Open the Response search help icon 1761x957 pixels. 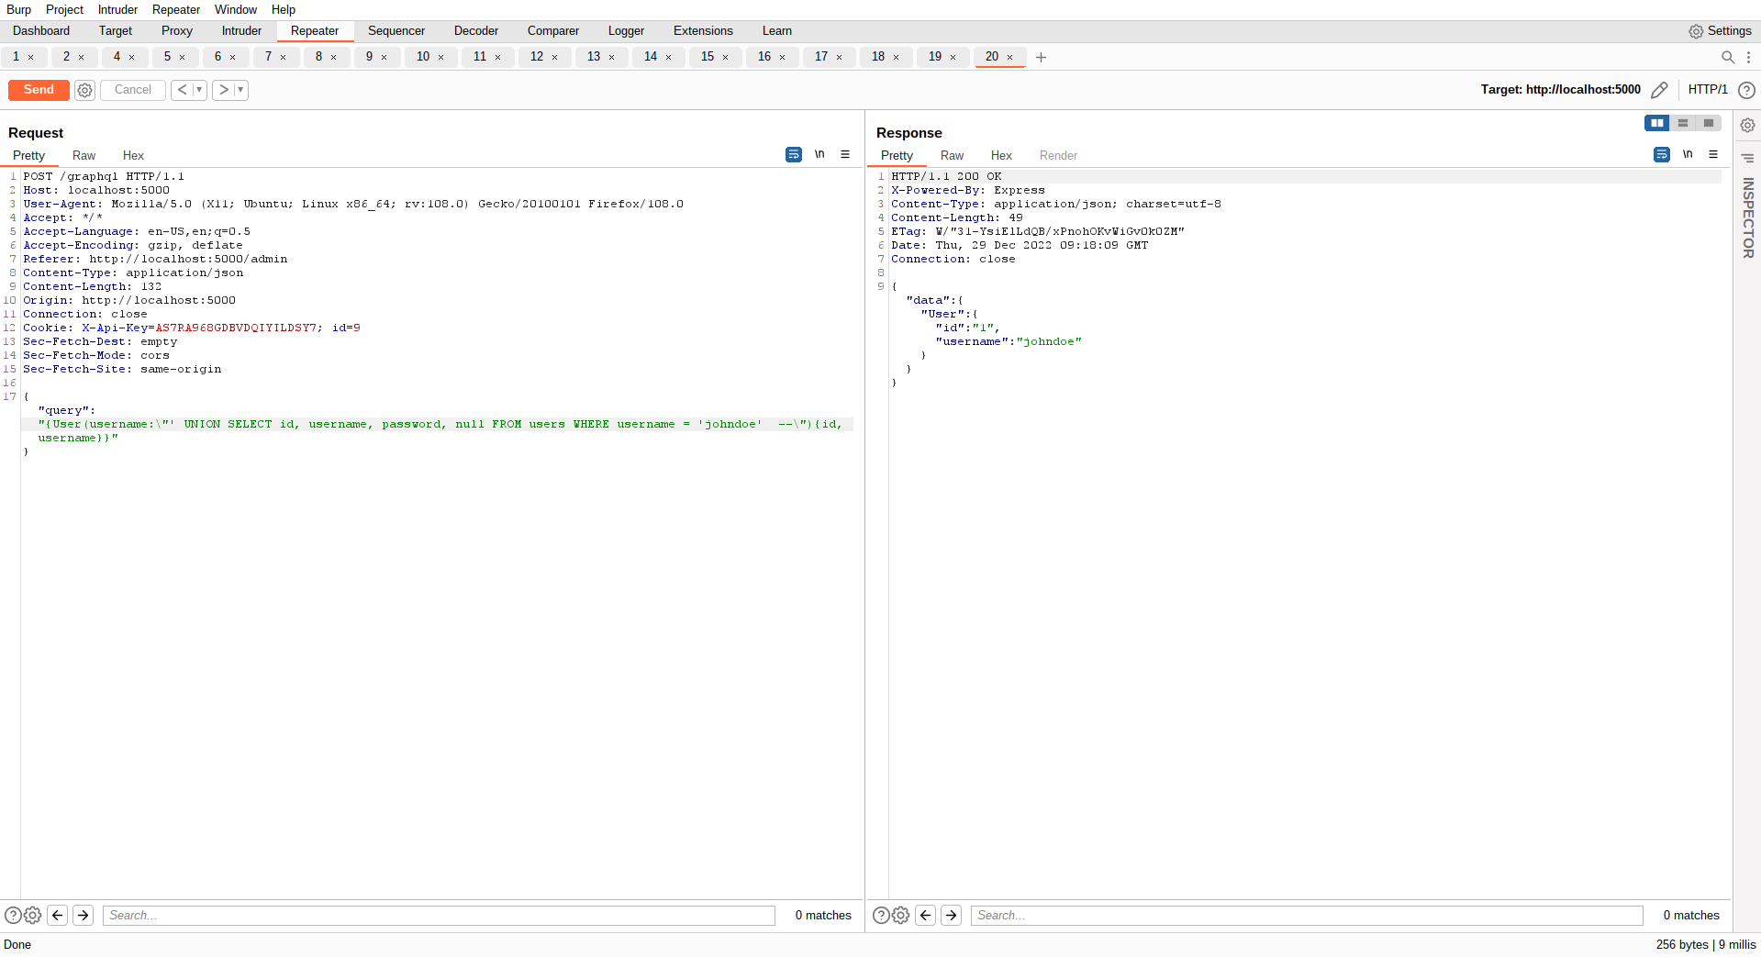[881, 915]
